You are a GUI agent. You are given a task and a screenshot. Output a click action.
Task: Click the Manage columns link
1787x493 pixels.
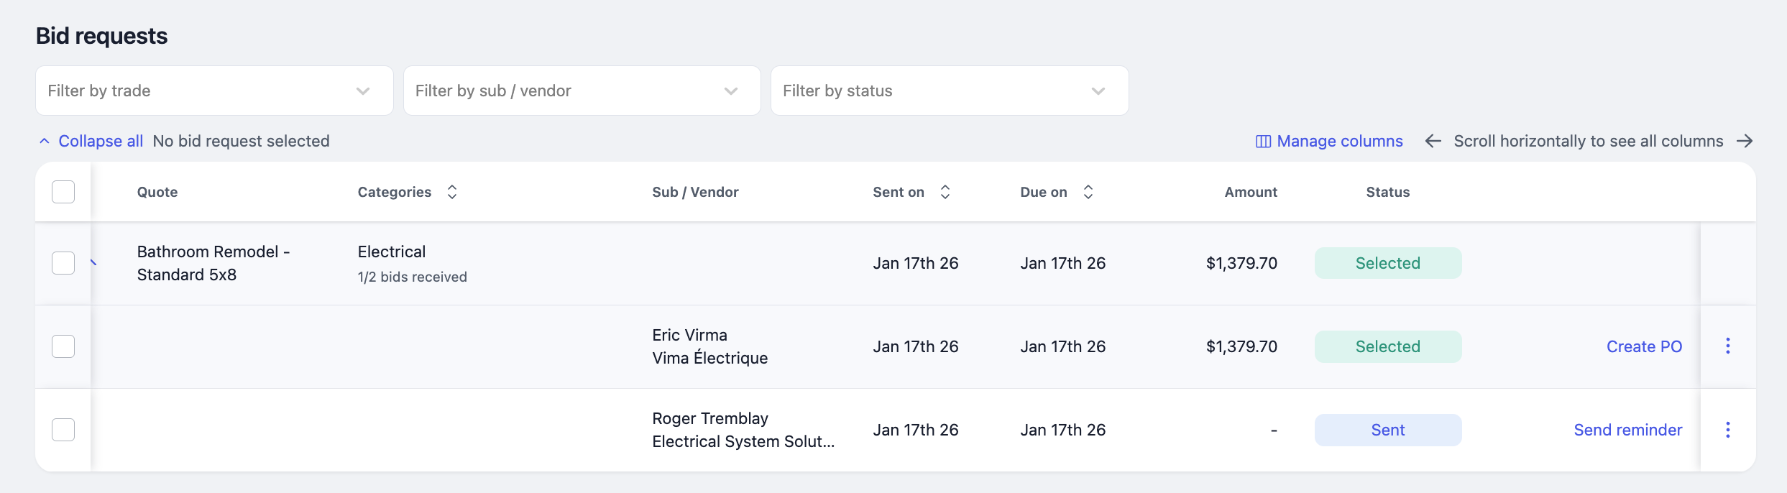pos(1339,142)
